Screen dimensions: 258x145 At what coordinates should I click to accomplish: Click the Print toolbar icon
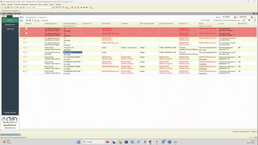click(x=21, y=7)
